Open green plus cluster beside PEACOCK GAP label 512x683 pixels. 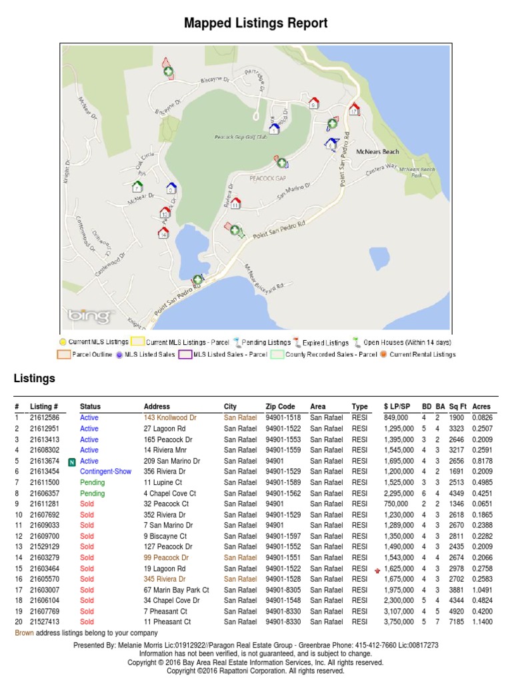[282, 163]
